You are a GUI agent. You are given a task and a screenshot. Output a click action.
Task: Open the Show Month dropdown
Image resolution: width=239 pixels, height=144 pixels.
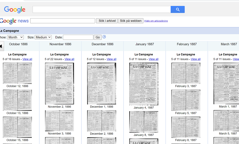pos(15,37)
